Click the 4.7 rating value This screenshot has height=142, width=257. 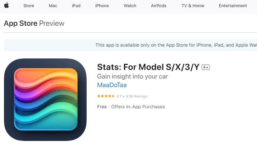119,96
